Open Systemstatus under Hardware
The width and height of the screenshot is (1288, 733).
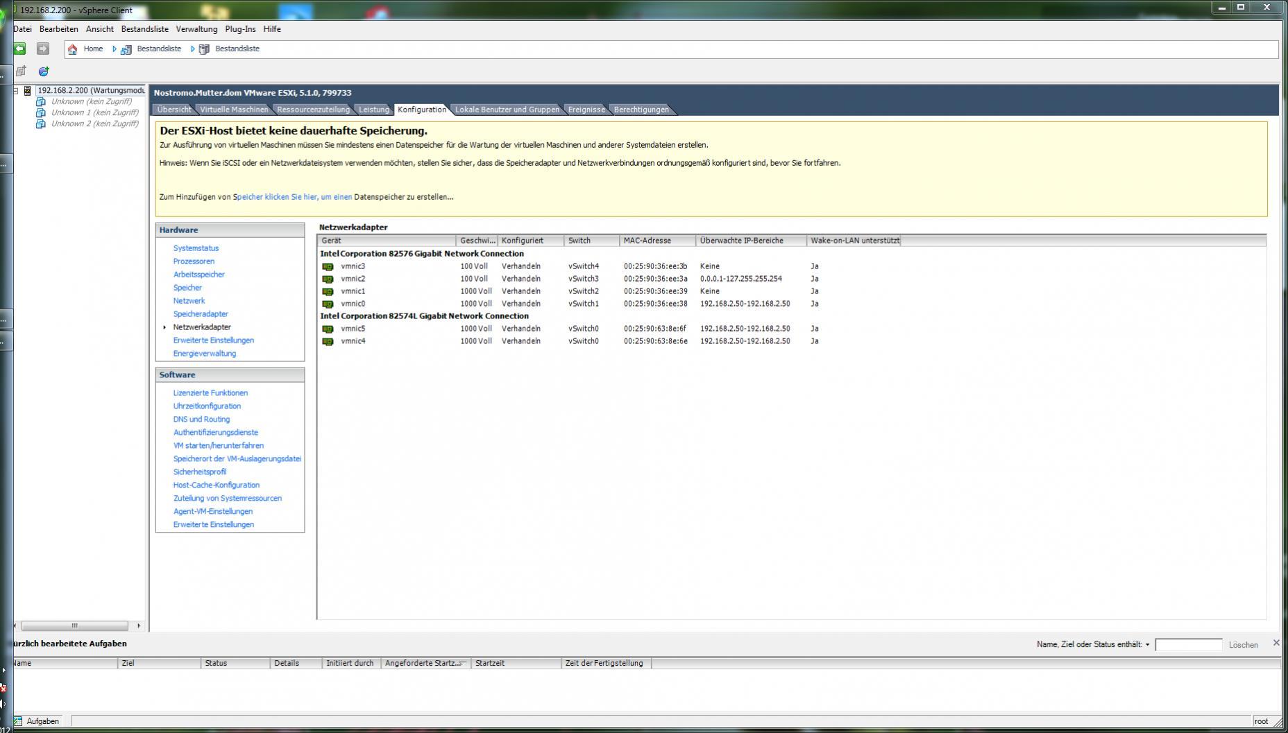coord(196,248)
